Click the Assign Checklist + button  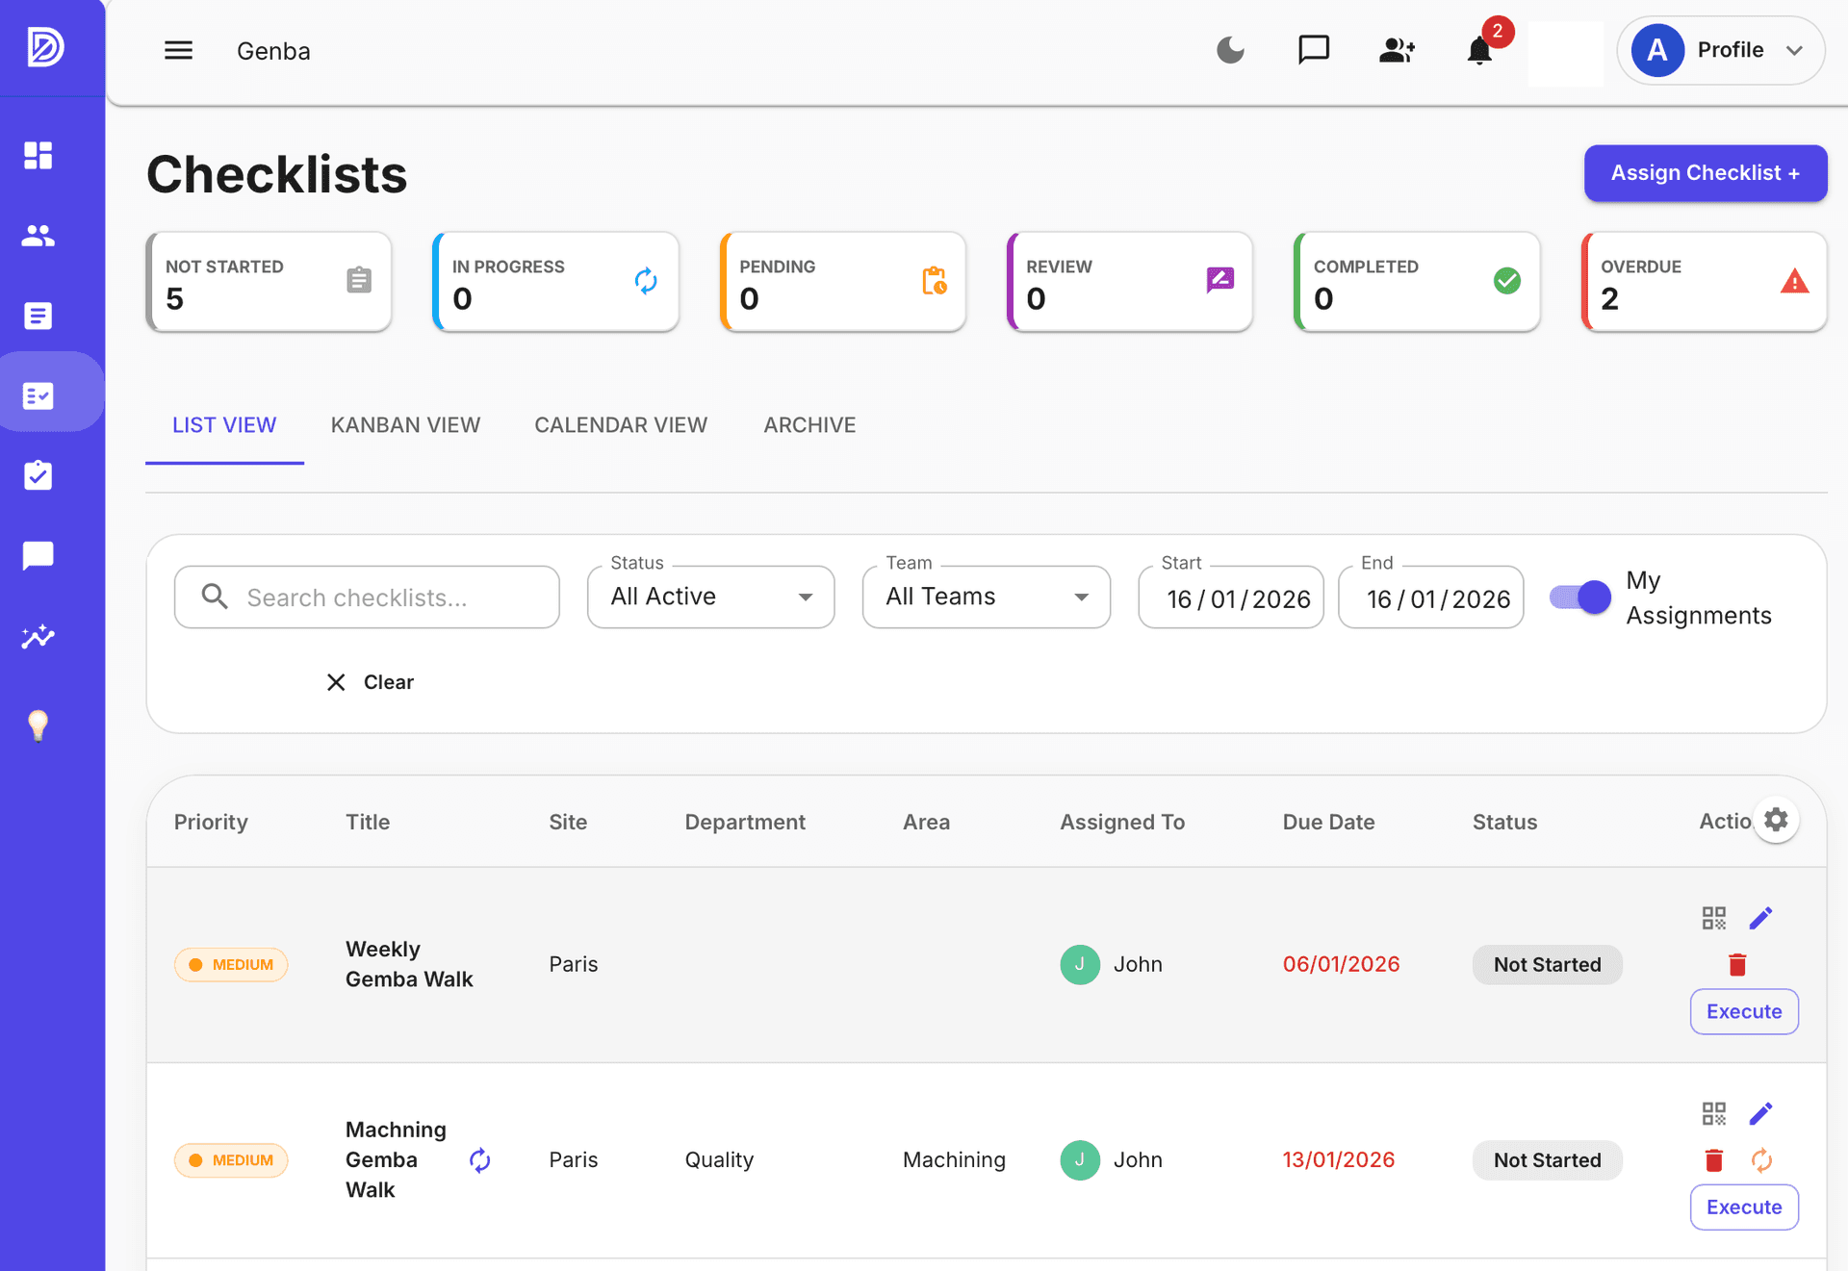click(1705, 173)
